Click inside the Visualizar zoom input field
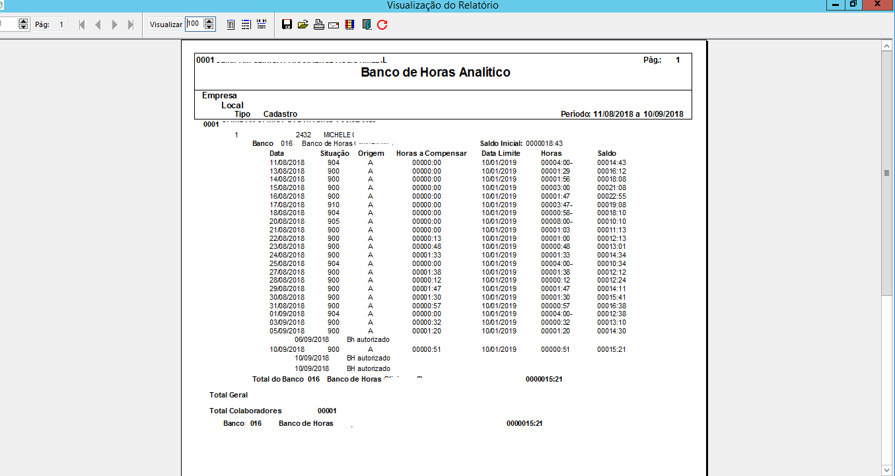This screenshot has height=476, width=895. coord(194,24)
